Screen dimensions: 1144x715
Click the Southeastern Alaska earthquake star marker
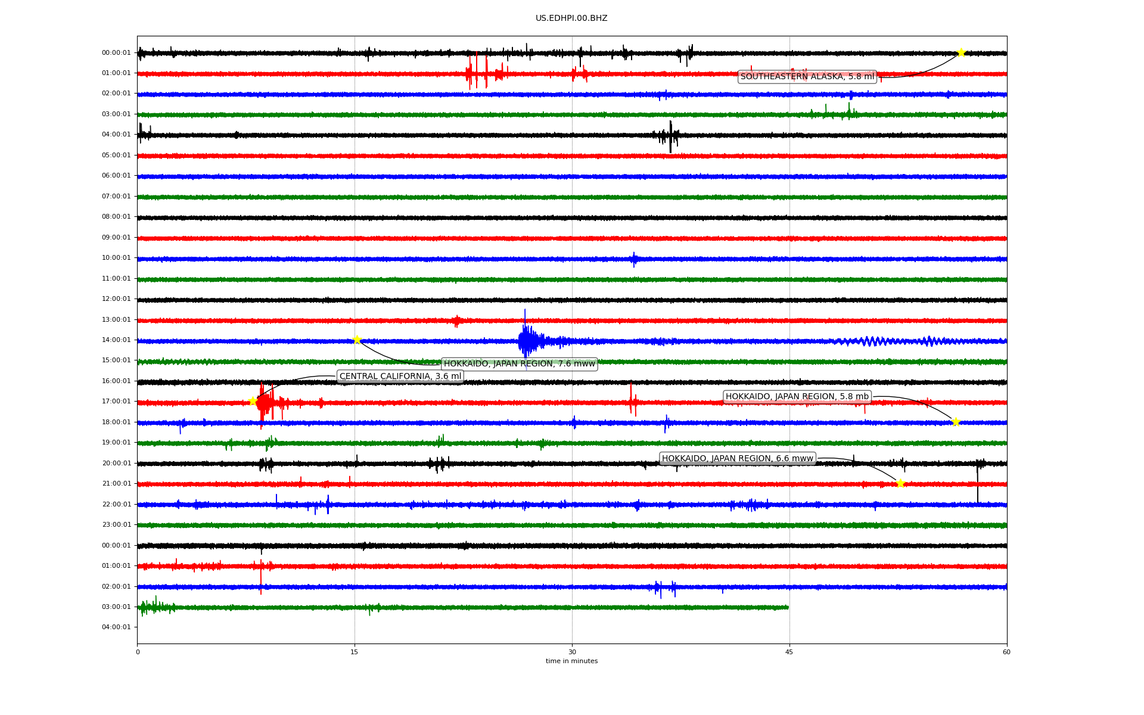point(961,52)
